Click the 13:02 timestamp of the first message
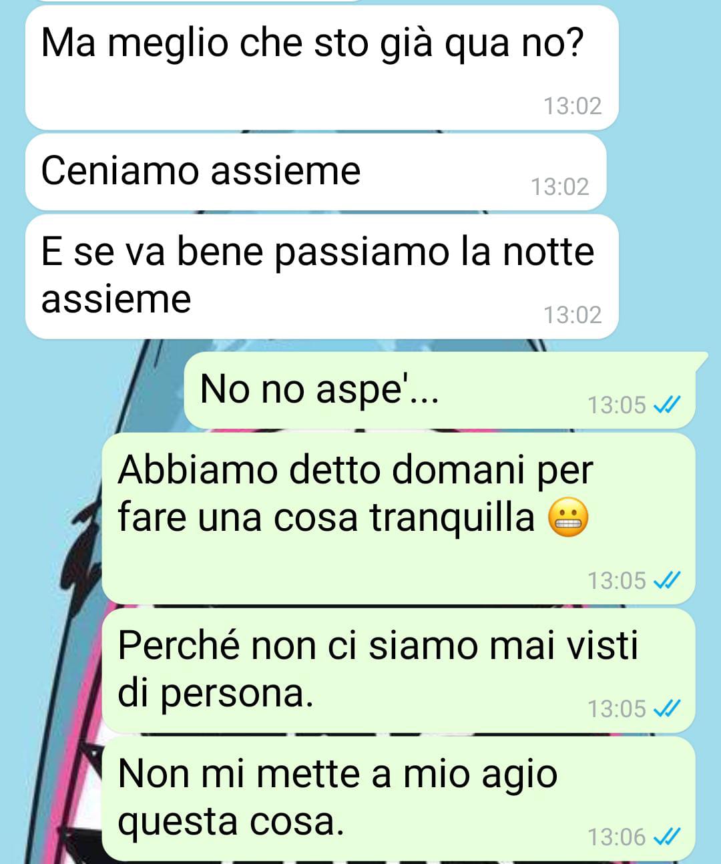721x864 pixels. click(572, 106)
